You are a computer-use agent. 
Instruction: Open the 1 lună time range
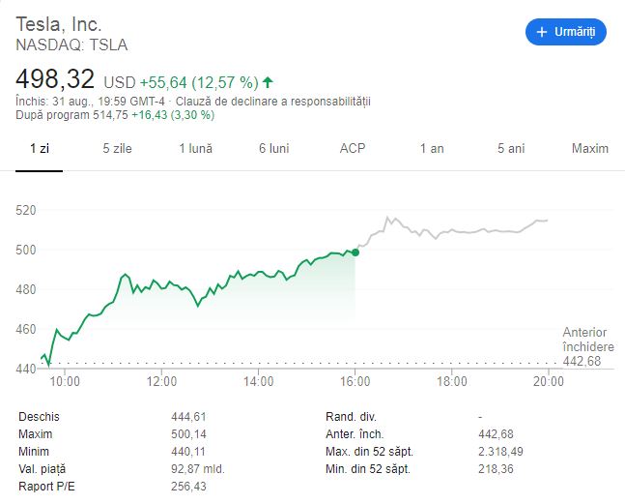(195, 148)
